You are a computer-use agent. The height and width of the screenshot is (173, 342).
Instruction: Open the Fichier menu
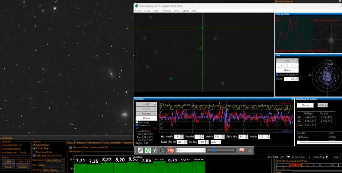pos(138,11)
